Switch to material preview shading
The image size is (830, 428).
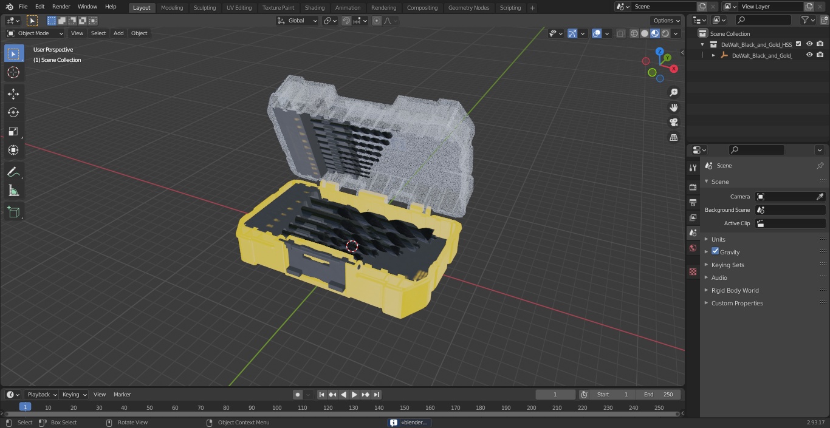tap(655, 33)
